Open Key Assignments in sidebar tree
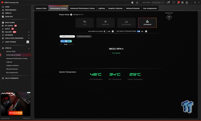This screenshot has width=201, height=121. (12, 72)
